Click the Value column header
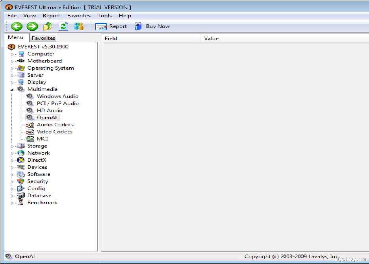Screen dimensions: 369x264 point(285,38)
